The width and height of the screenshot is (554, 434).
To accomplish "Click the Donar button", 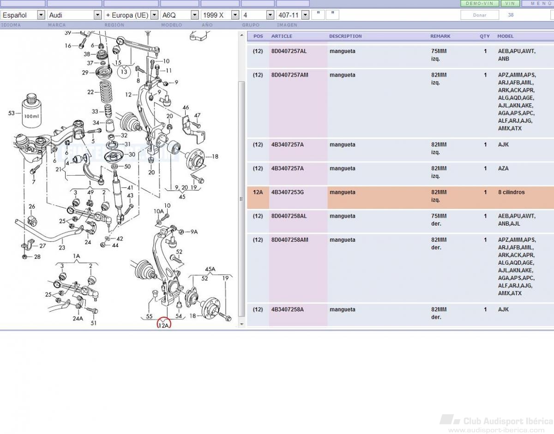I will pyautogui.click(x=480, y=15).
